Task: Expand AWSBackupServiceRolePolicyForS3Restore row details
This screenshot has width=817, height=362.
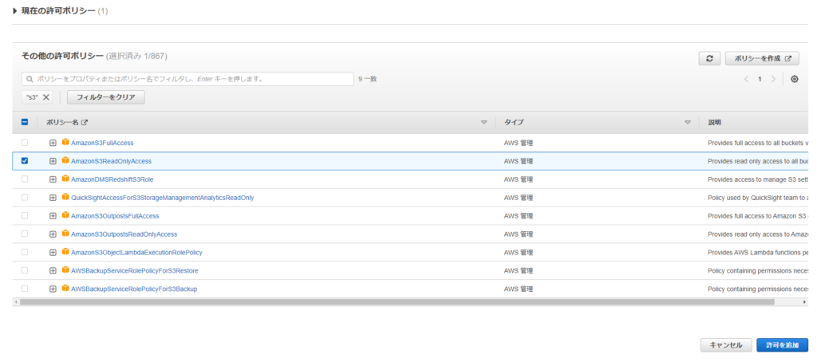Action: click(x=53, y=270)
